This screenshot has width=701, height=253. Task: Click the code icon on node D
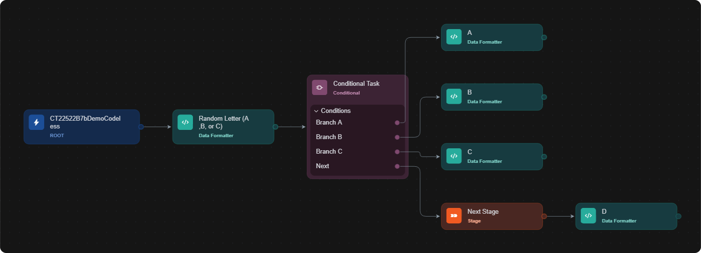coord(588,215)
